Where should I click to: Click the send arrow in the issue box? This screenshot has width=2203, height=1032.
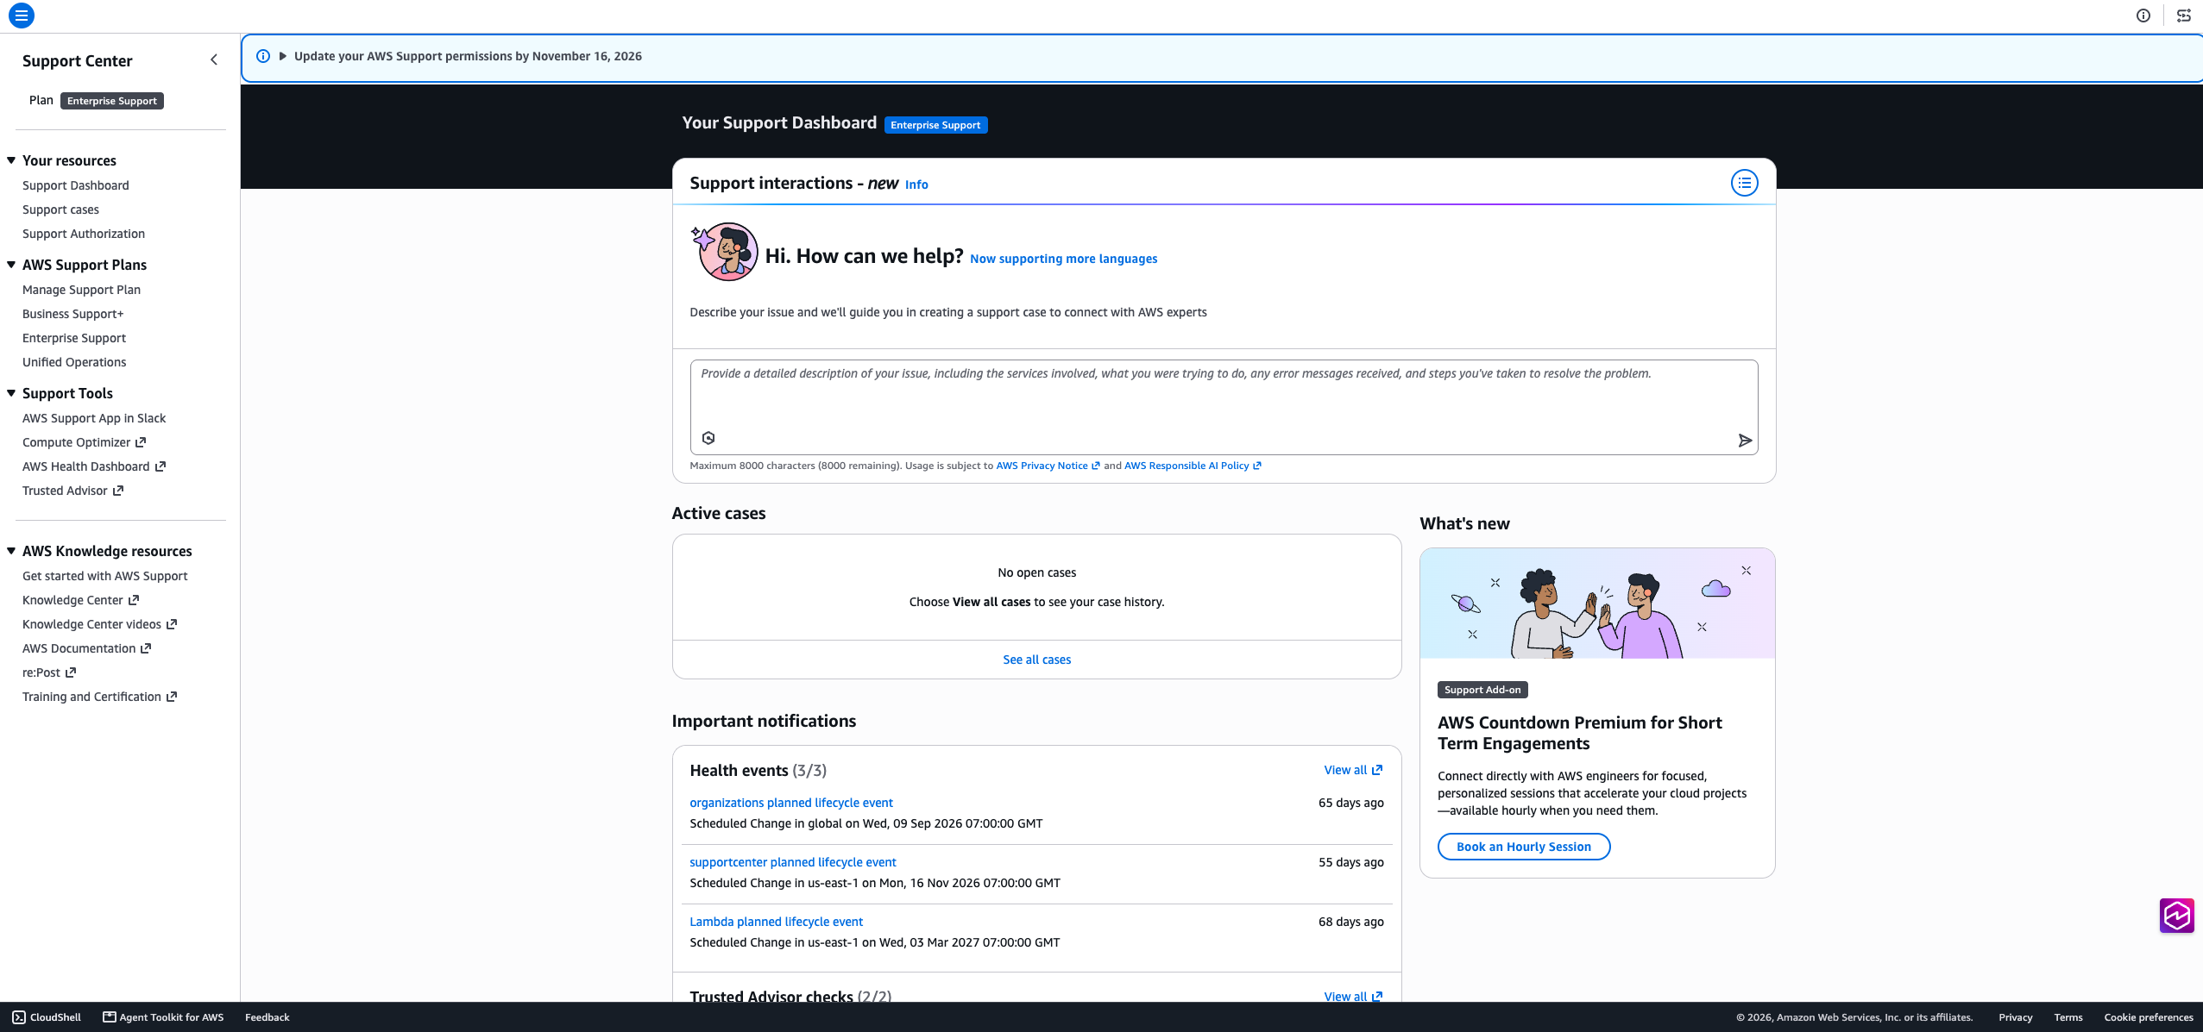click(x=1745, y=441)
